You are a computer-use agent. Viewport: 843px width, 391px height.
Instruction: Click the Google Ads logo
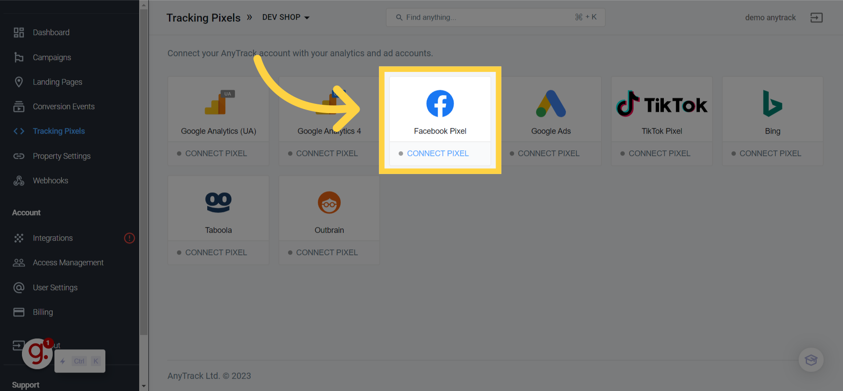(x=551, y=104)
